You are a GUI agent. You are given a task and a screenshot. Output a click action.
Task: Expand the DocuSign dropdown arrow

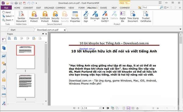[95, 21]
